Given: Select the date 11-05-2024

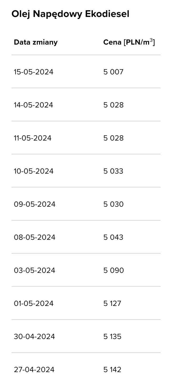Looking at the screenshot, I should 33,138.
